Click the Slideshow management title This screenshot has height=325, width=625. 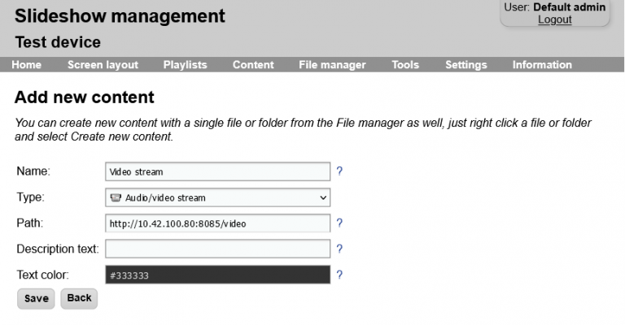[120, 16]
